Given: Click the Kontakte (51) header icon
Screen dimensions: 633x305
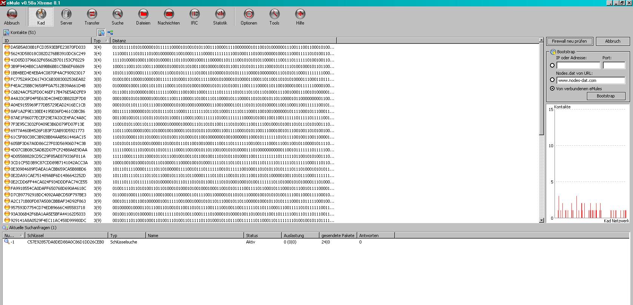Looking at the screenshot, I should [x=6, y=32].
